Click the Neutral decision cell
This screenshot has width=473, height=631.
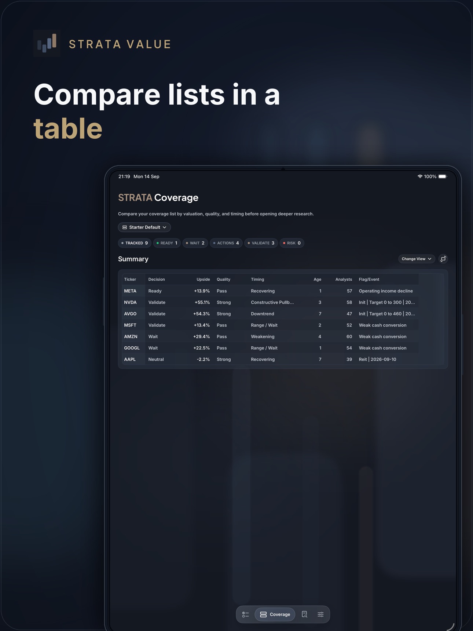(156, 359)
